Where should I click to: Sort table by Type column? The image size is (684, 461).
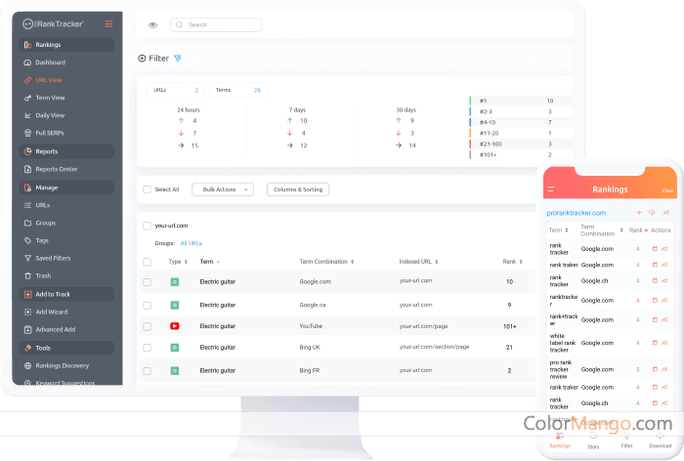click(178, 262)
